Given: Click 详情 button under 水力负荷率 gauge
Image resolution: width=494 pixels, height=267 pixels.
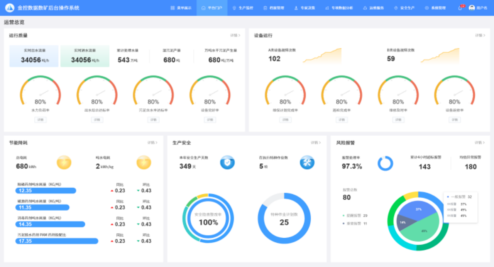Looking at the screenshot, I should tap(41, 120).
